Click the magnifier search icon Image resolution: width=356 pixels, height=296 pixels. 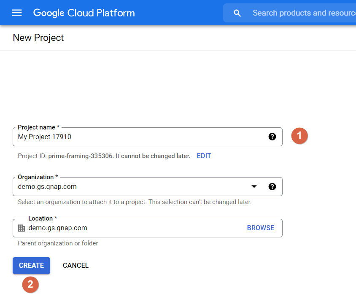[237, 13]
